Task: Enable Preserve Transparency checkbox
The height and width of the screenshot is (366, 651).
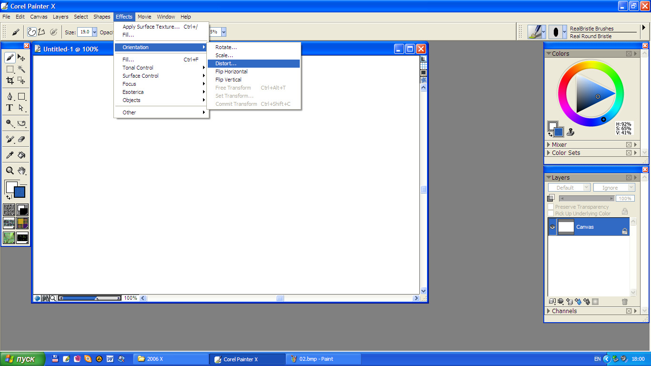Action: coord(551,207)
